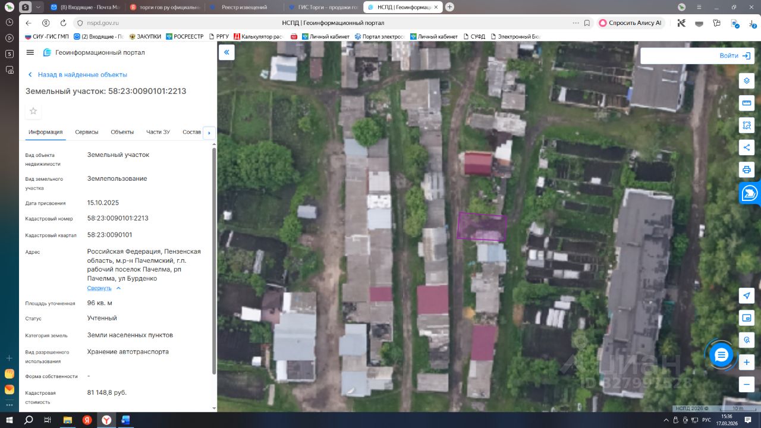The image size is (761, 428).
Task: Return to found objects via Назад link
Action: [77, 75]
